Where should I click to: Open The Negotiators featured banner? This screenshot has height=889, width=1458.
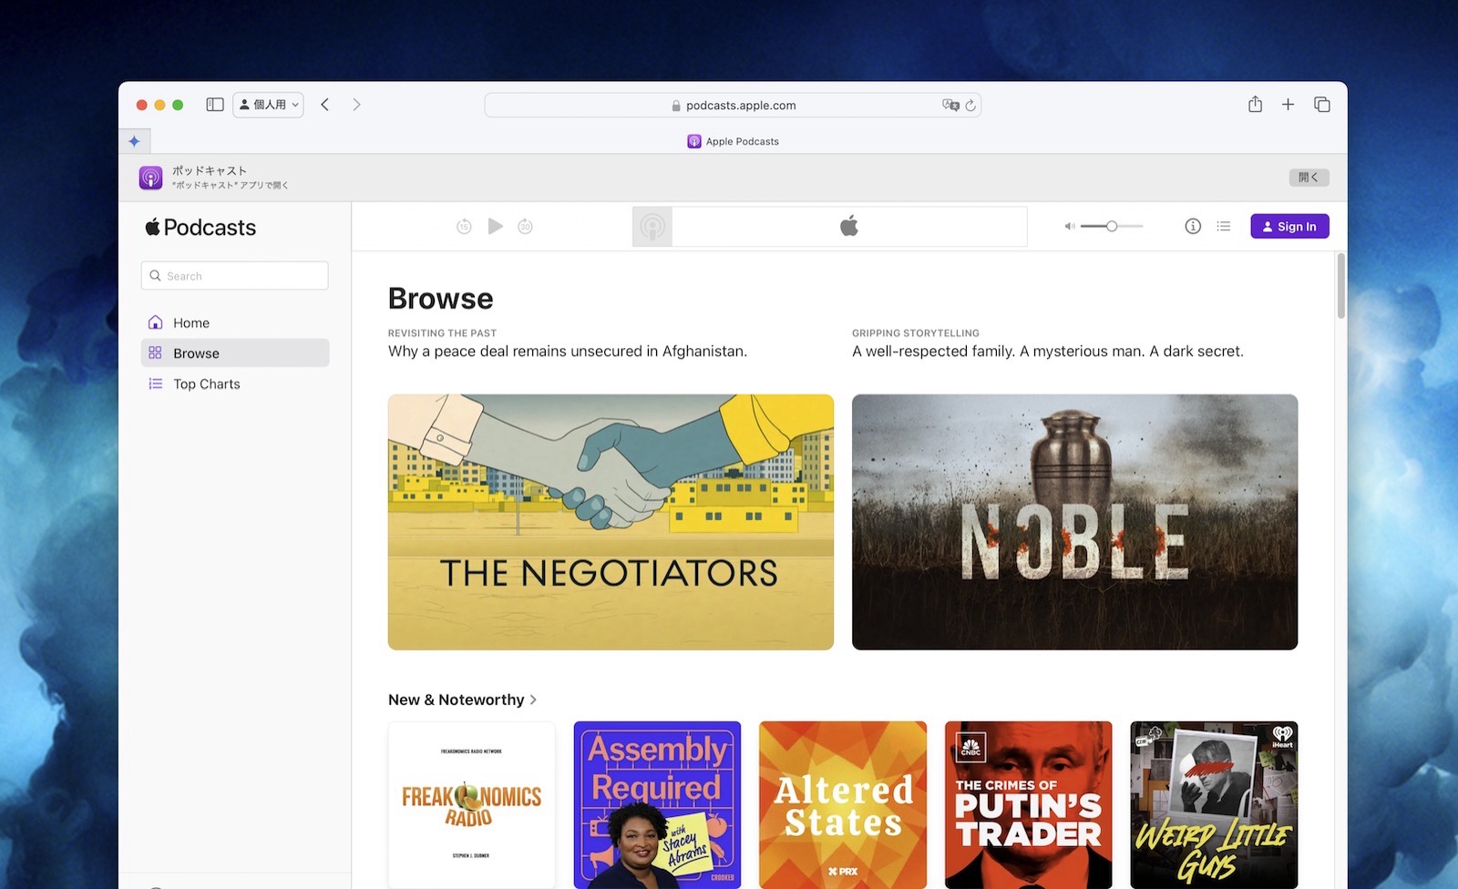coord(611,522)
